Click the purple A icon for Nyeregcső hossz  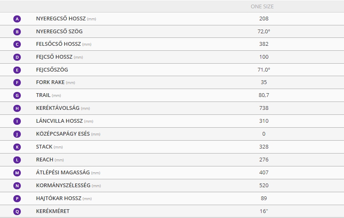(17, 19)
